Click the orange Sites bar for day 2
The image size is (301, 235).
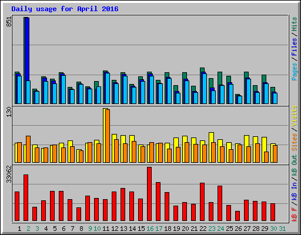pos(28,149)
